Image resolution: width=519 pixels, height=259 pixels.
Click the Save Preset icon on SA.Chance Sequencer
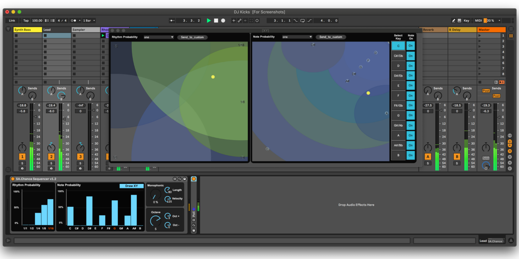(185, 179)
